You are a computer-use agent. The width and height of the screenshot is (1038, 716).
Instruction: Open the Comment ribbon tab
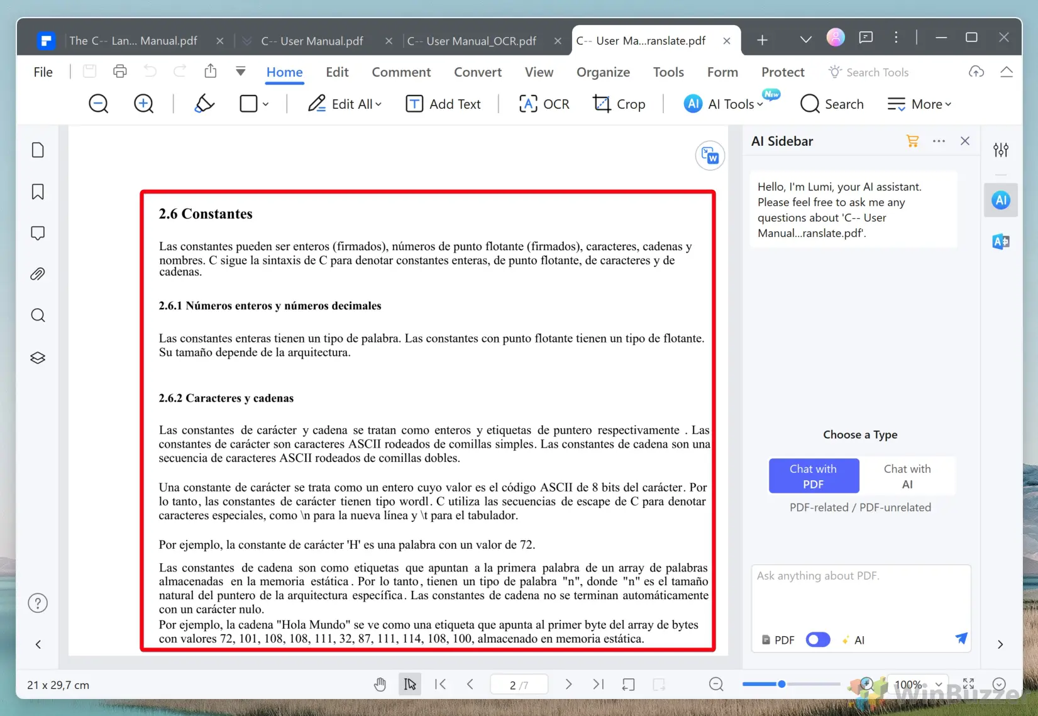click(x=401, y=72)
